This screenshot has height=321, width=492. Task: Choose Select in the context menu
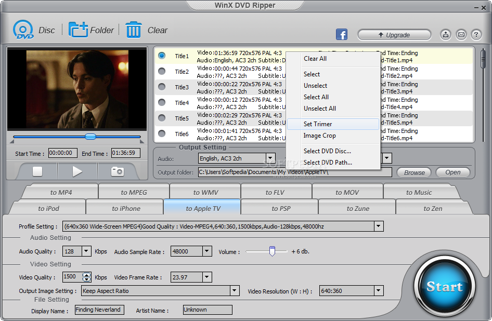[x=333, y=74]
